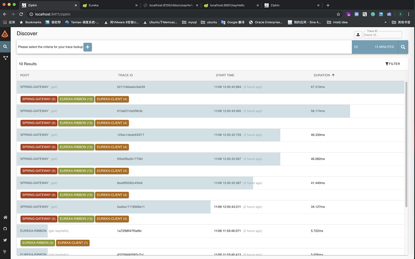Click SPRING-GATEWAY (5) badge under the 67.319ms trace

(39, 99)
